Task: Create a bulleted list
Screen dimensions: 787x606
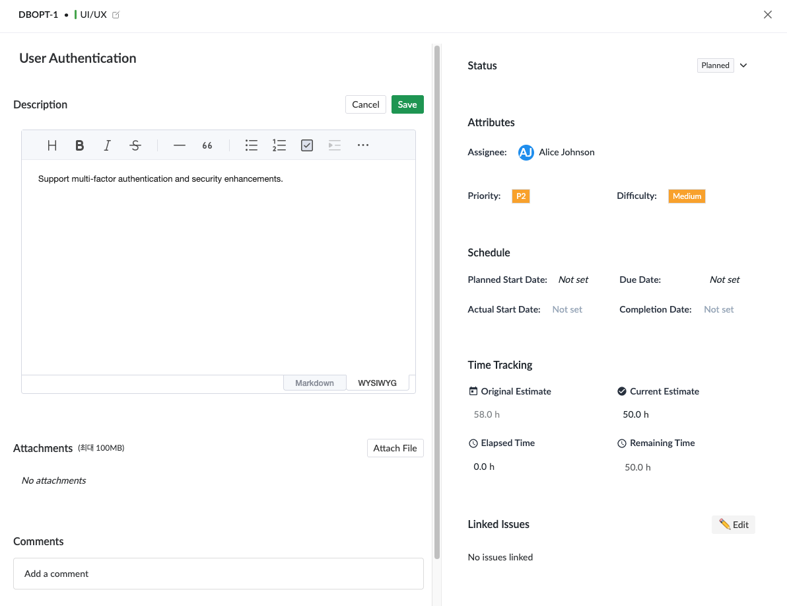Action: click(251, 145)
